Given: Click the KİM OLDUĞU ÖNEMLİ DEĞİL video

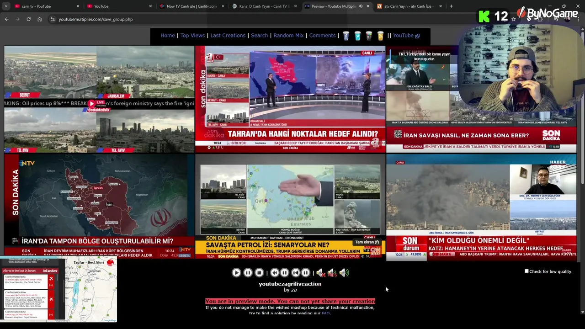Looking at the screenshot, I should tap(481, 207).
